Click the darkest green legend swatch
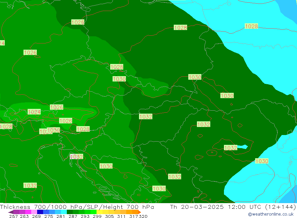This screenshot has width=297, height=218. pyautogui.click(x=70, y=212)
